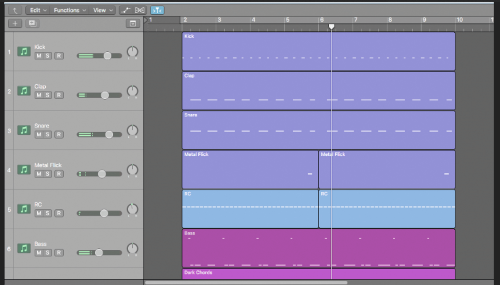Viewport: 500px width, 285px height.
Task: Open the track header options dropdown button
Action: click(x=133, y=23)
